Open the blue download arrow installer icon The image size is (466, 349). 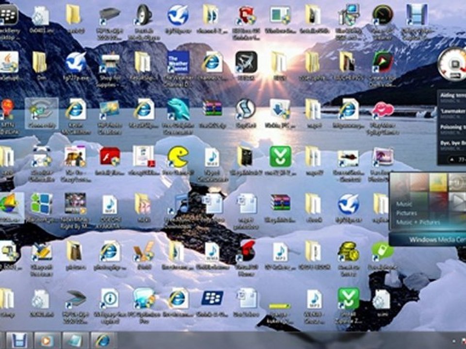(280, 109)
